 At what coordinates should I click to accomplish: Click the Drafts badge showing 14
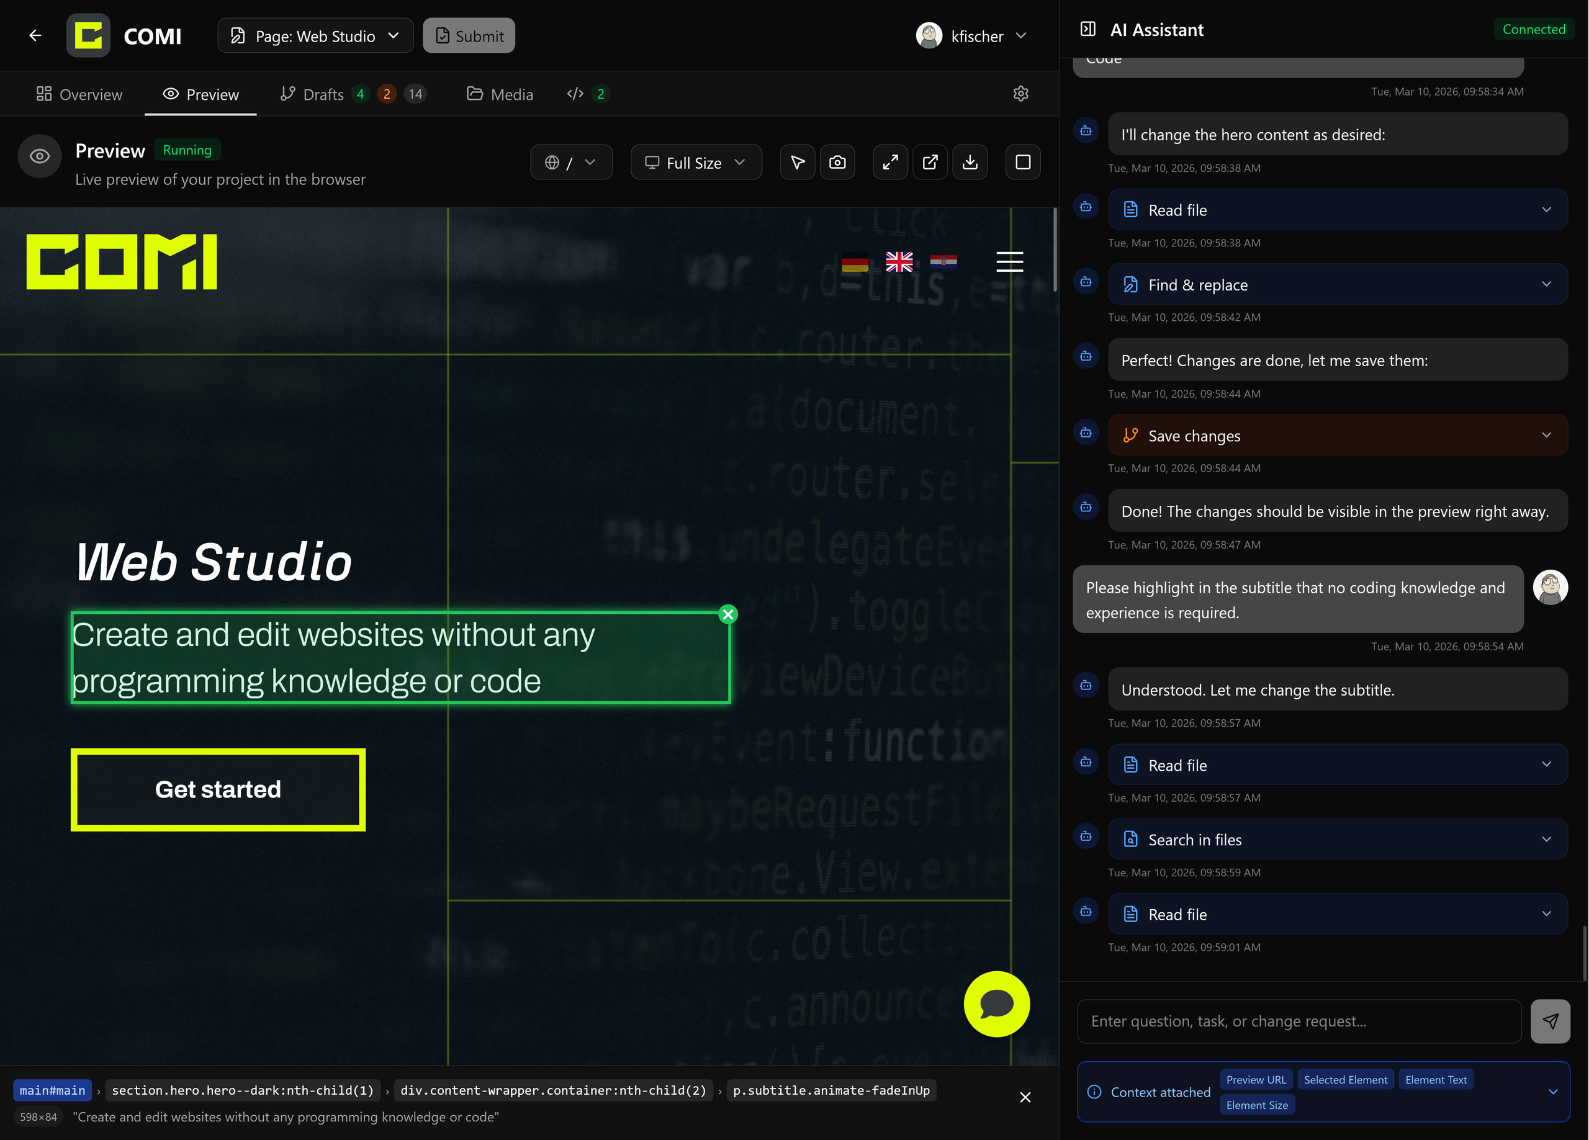[x=415, y=94]
